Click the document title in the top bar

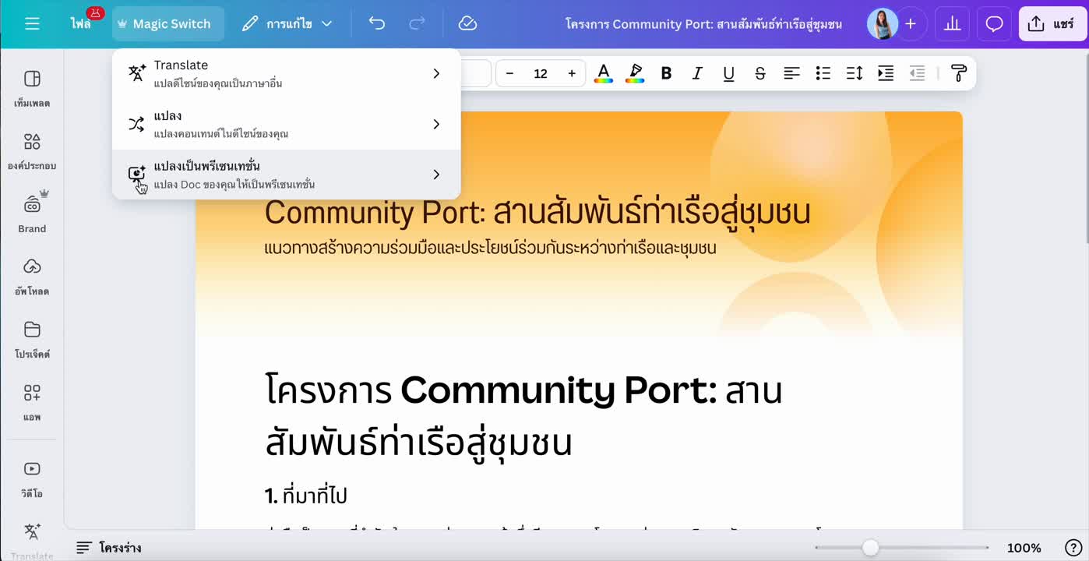(x=703, y=23)
